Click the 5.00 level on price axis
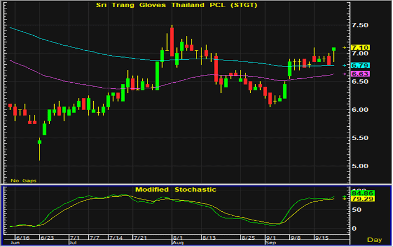Viewport: 393px width, 247px height. coord(359,166)
